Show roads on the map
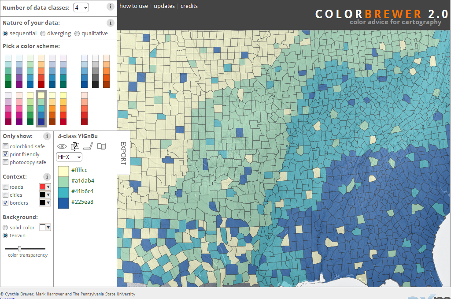This screenshot has width=451, height=299. pos(6,187)
